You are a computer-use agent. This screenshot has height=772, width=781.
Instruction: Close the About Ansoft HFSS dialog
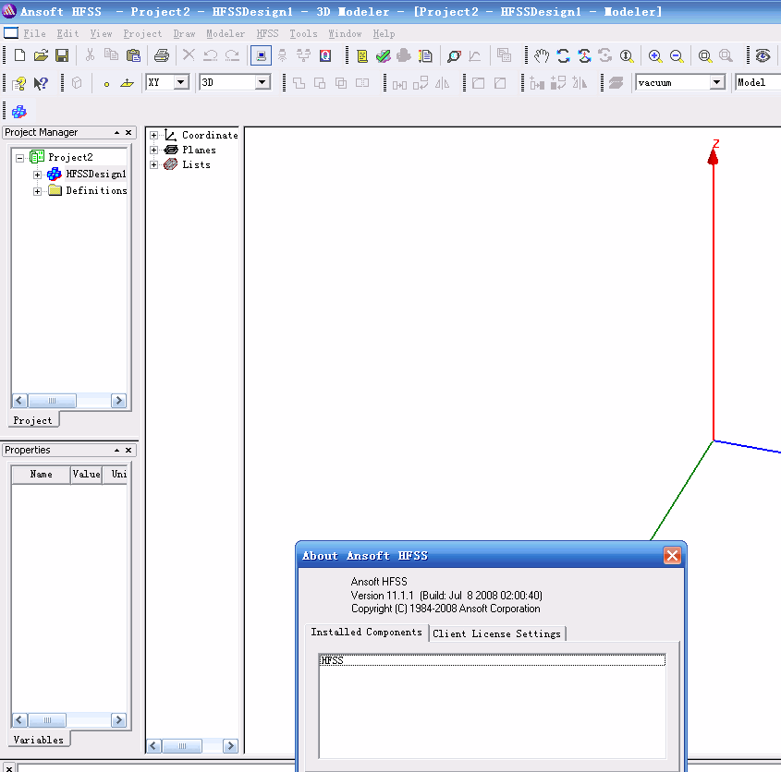[x=672, y=555]
